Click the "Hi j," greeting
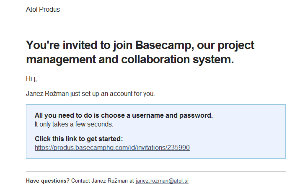 [31, 79]
